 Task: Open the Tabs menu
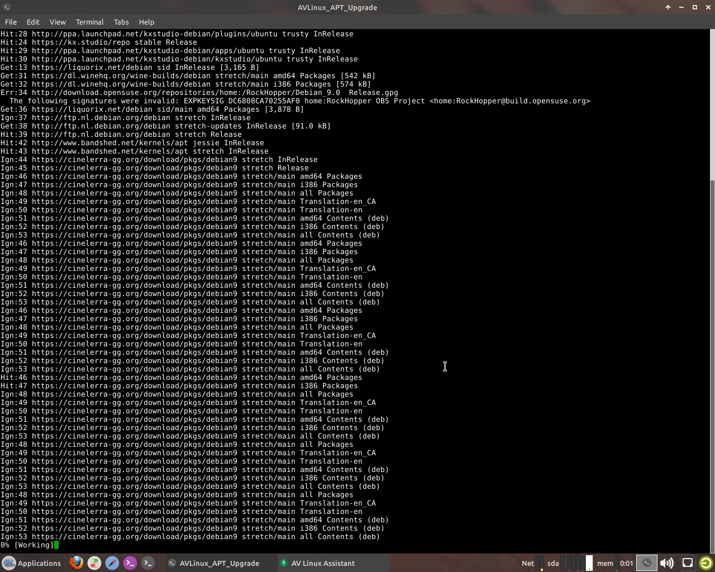pos(121,22)
